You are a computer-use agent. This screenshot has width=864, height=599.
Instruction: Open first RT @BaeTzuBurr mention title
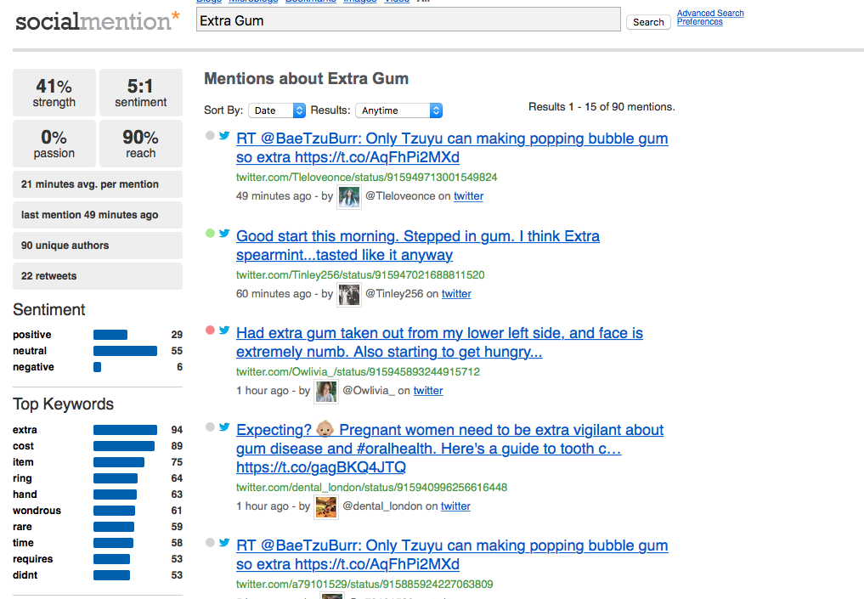tap(452, 148)
